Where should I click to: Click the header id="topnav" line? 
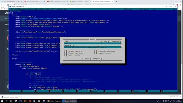[24, 64]
